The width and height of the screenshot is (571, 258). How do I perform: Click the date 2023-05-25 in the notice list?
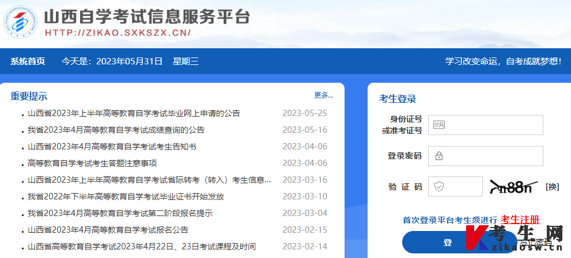(305, 113)
